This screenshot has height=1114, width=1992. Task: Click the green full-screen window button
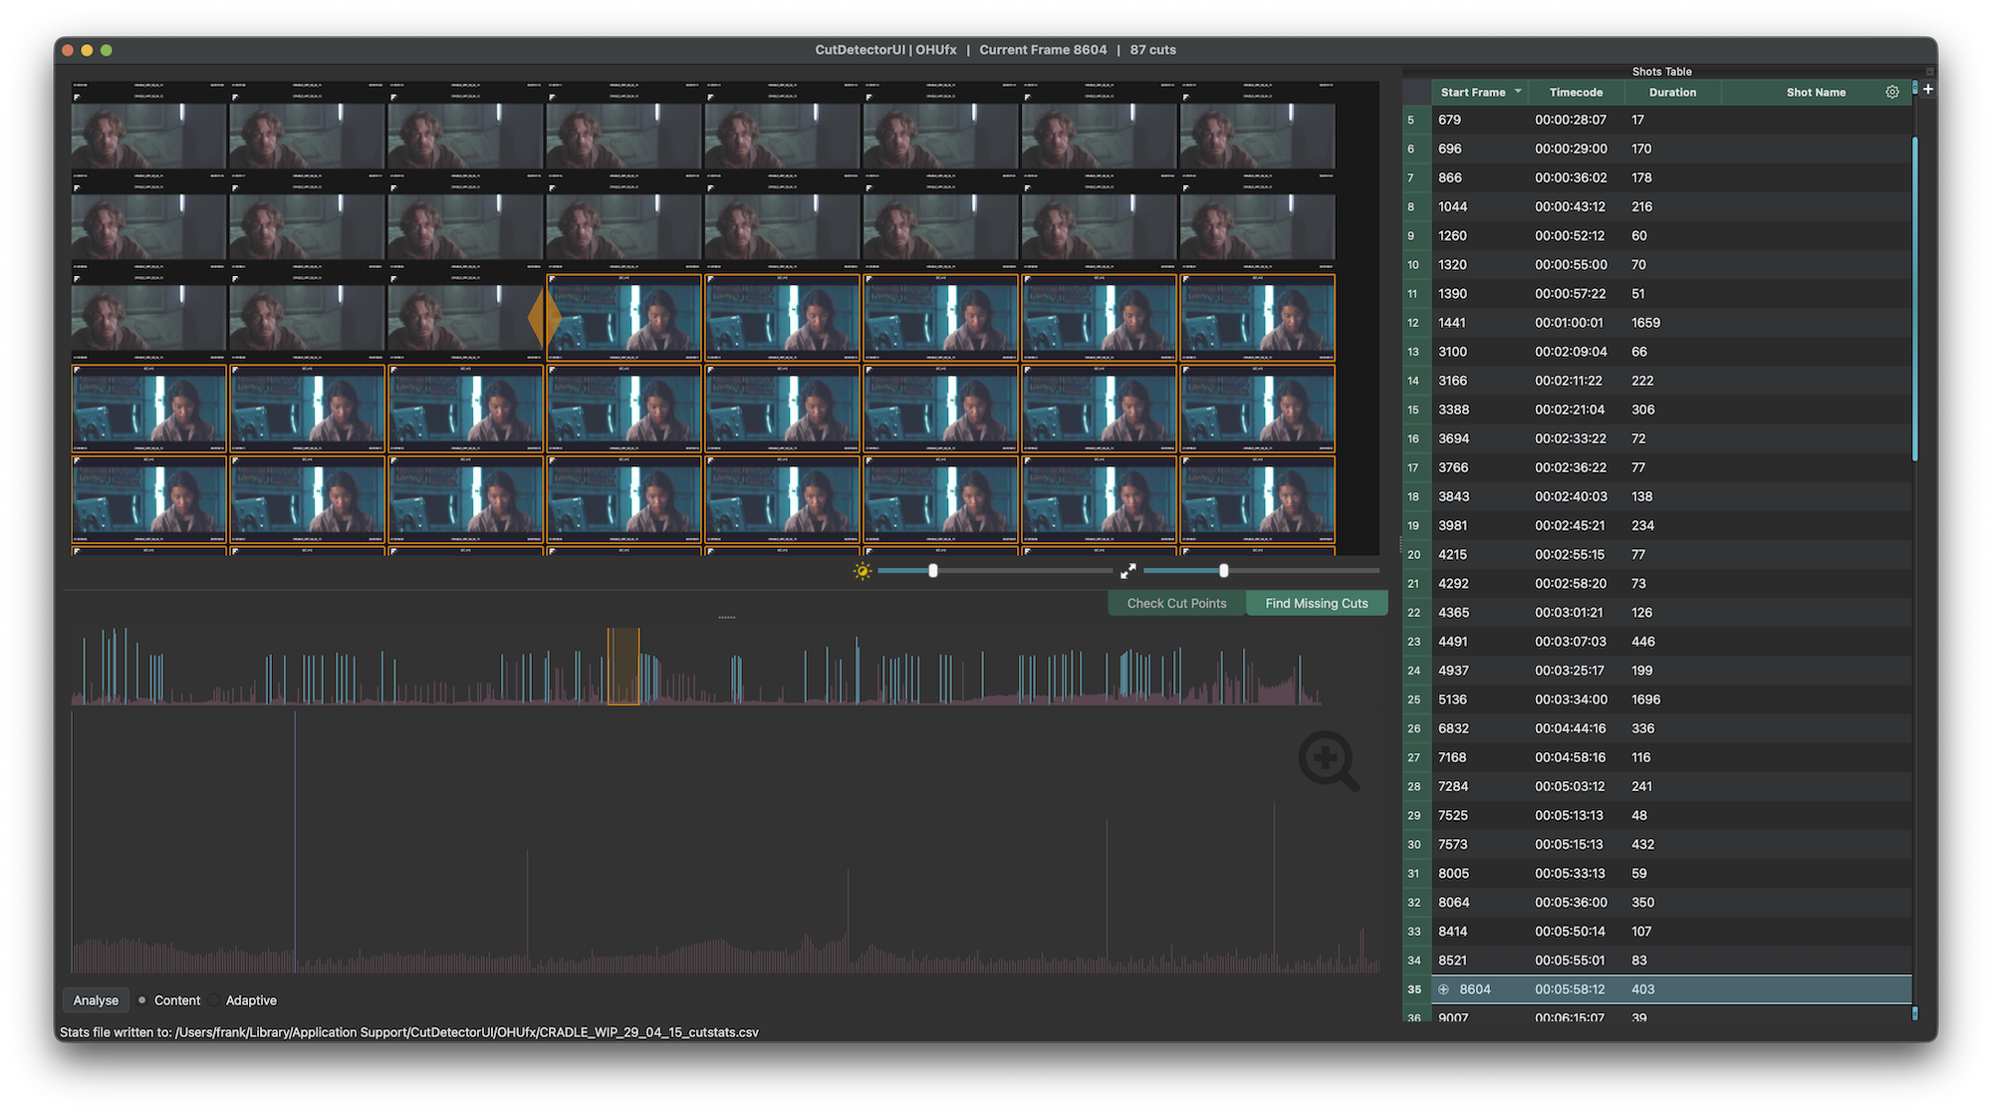pyautogui.click(x=107, y=50)
